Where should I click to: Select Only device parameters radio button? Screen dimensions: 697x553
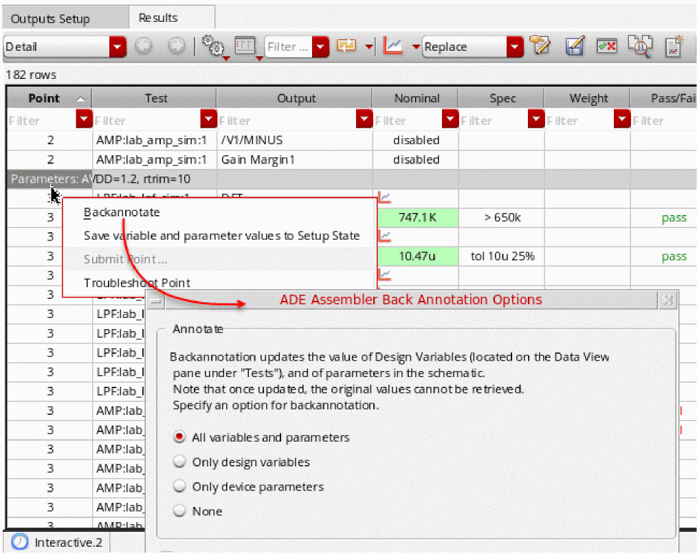point(180,486)
